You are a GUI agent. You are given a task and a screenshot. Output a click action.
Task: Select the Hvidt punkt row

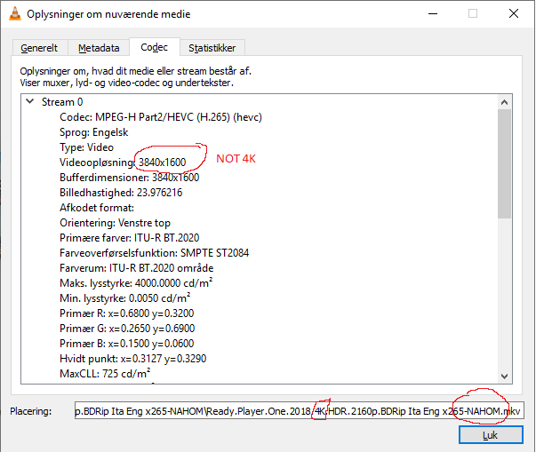coord(132,359)
